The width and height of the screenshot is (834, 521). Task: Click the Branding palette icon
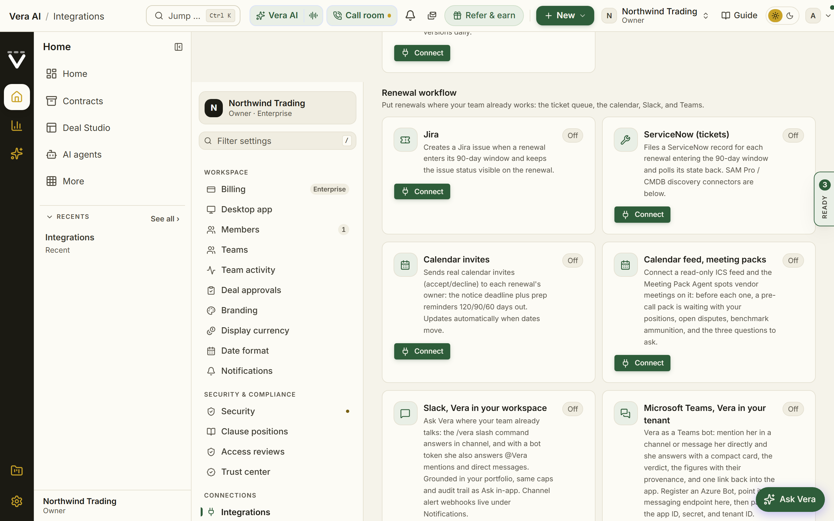pos(211,310)
